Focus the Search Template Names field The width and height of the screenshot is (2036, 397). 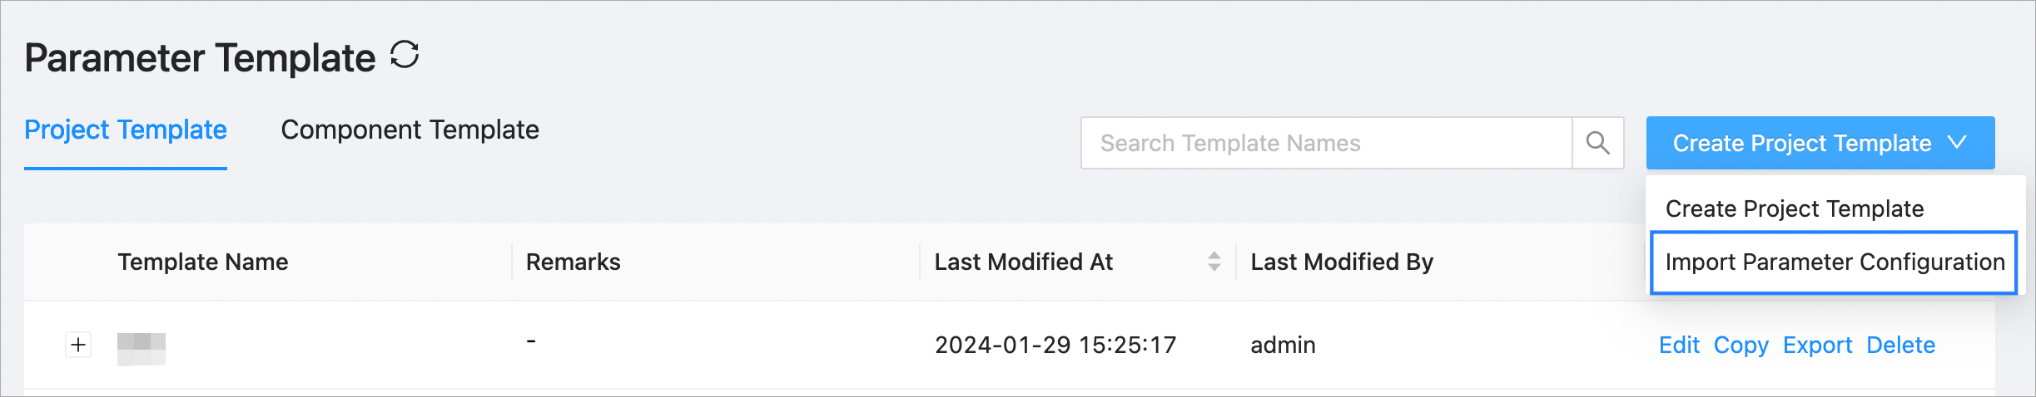coord(1326,143)
